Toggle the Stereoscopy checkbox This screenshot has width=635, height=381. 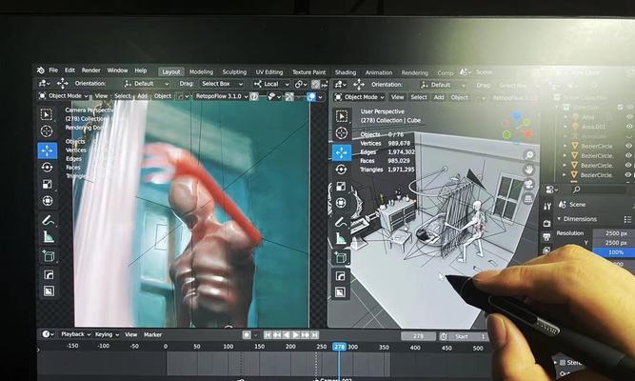click(x=563, y=362)
